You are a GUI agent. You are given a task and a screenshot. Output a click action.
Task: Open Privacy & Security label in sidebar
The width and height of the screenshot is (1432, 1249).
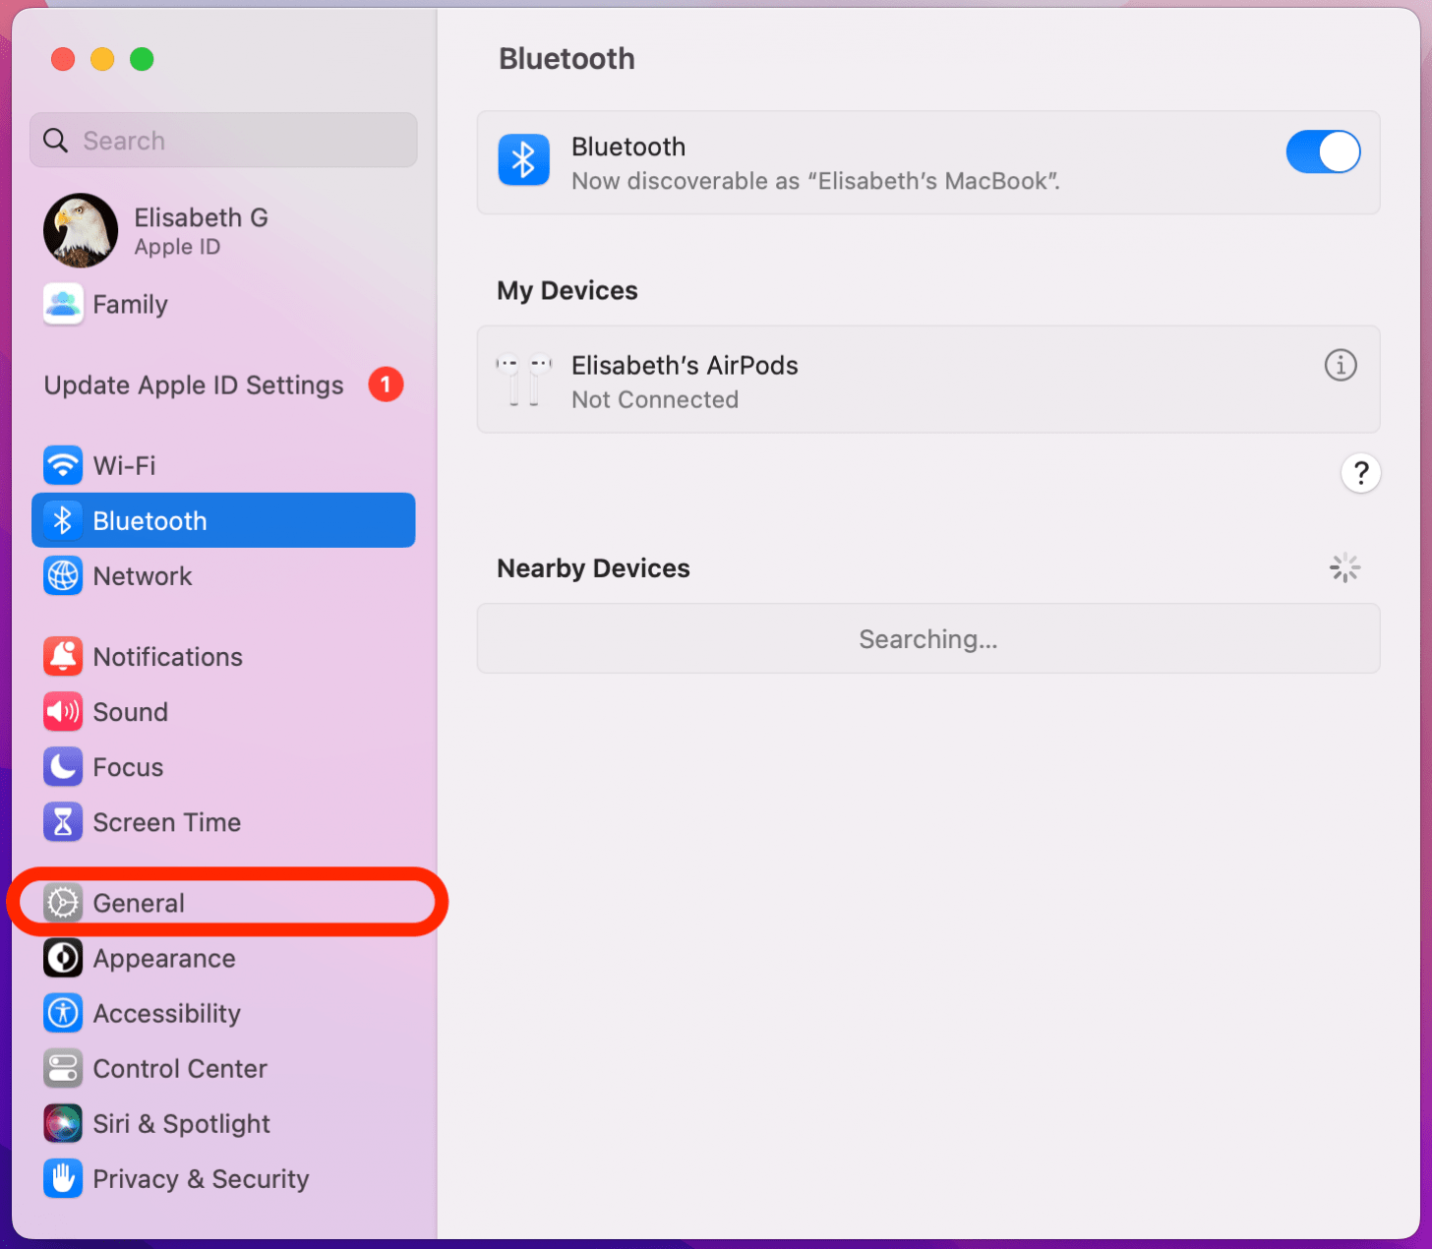click(x=201, y=1178)
